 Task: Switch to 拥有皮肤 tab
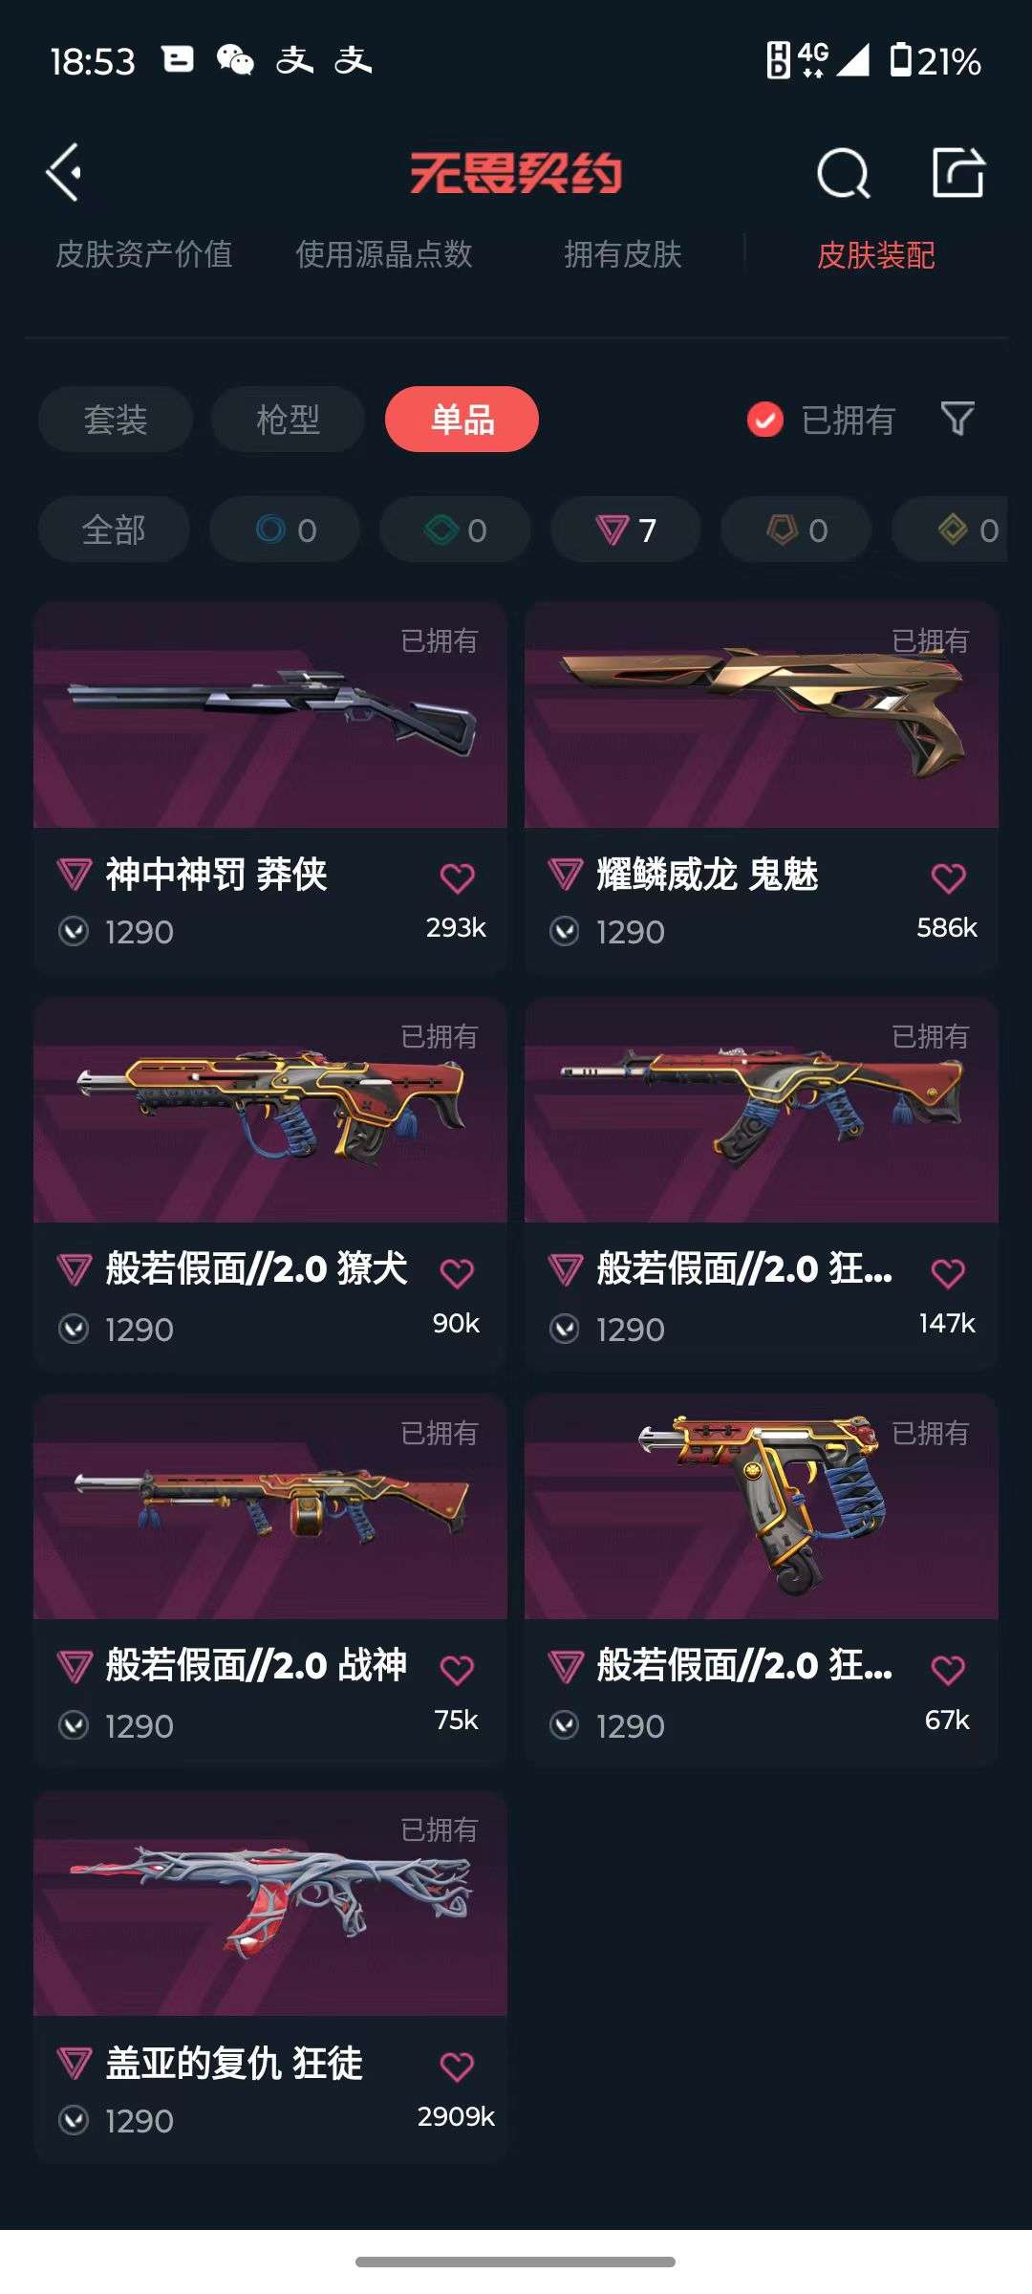[623, 254]
